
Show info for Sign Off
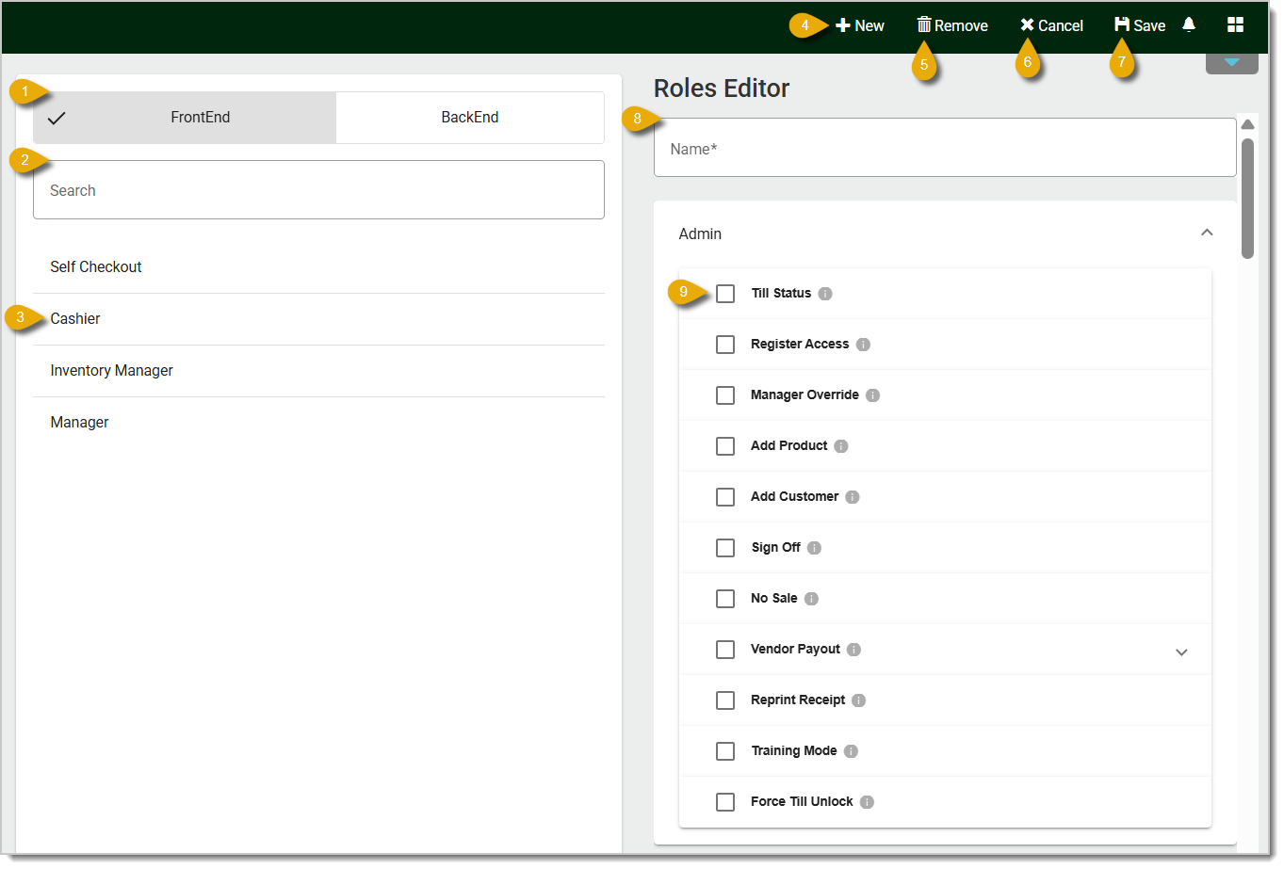[x=815, y=548]
